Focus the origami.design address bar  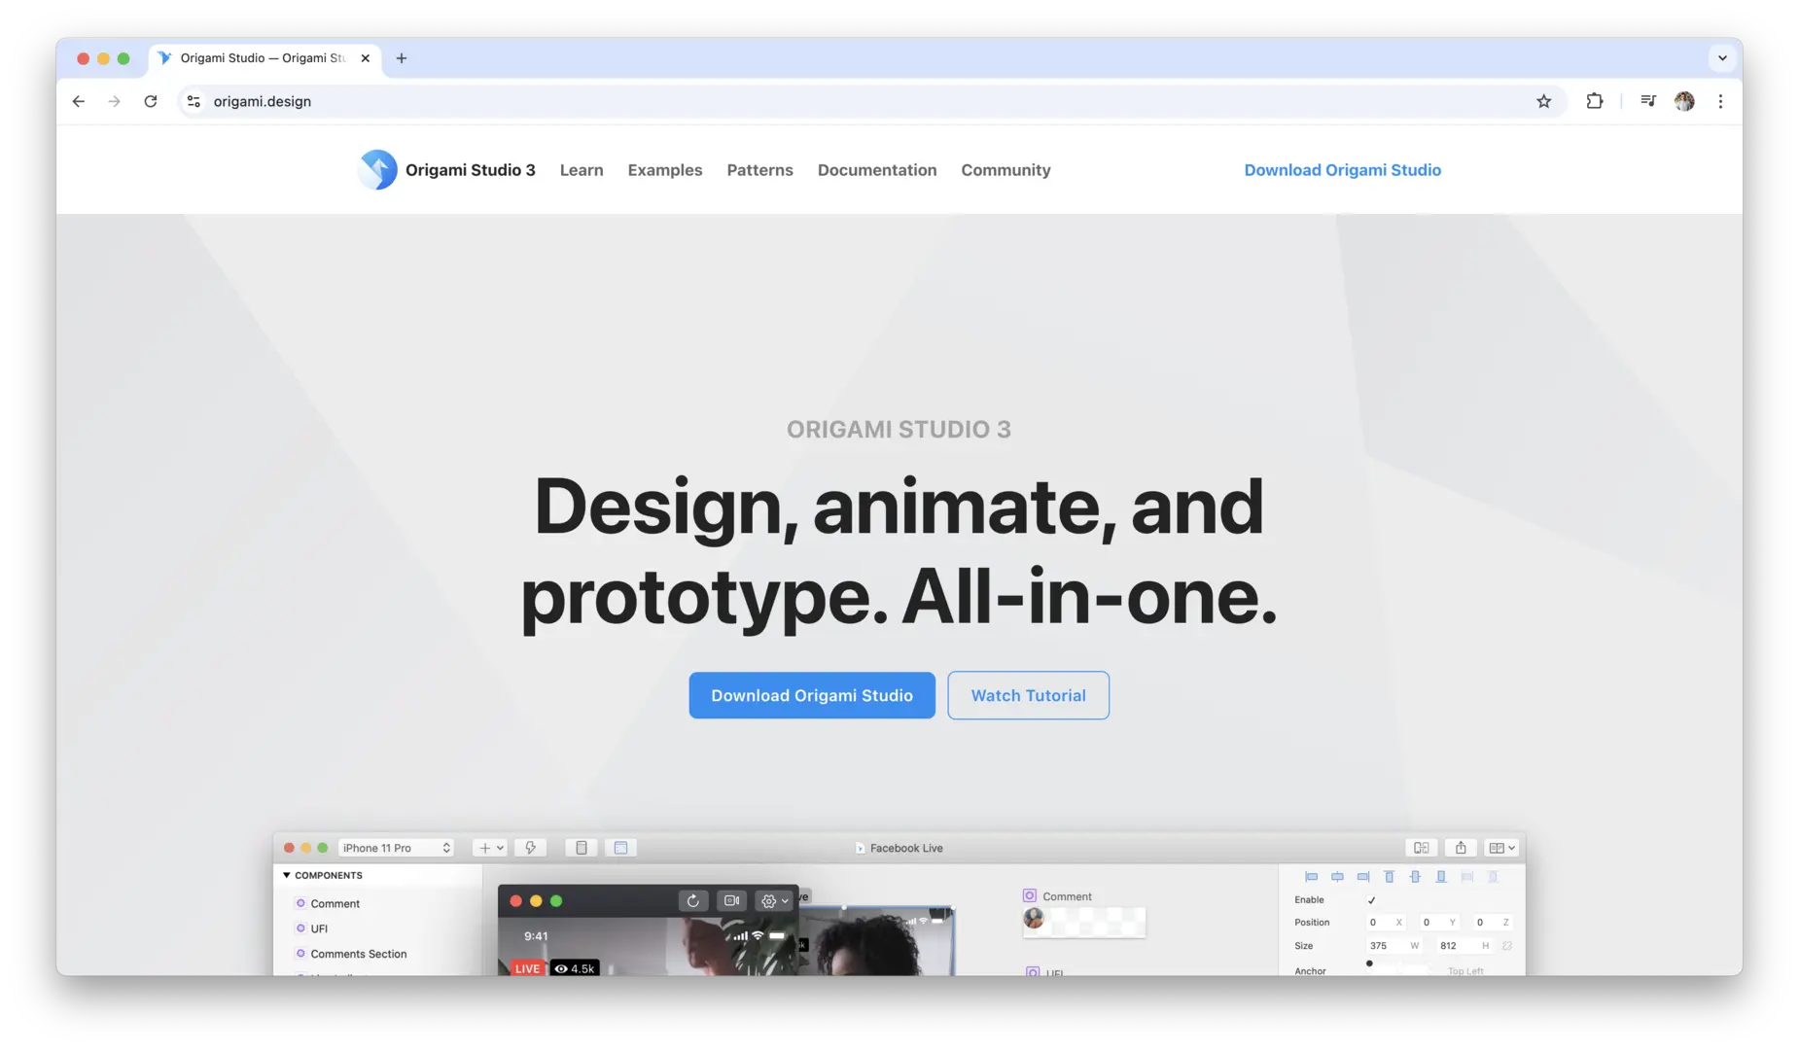tap(870, 101)
